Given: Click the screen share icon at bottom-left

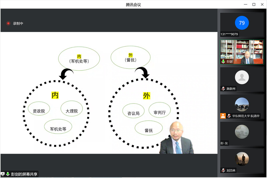Looking at the screenshot, I should [3, 174].
